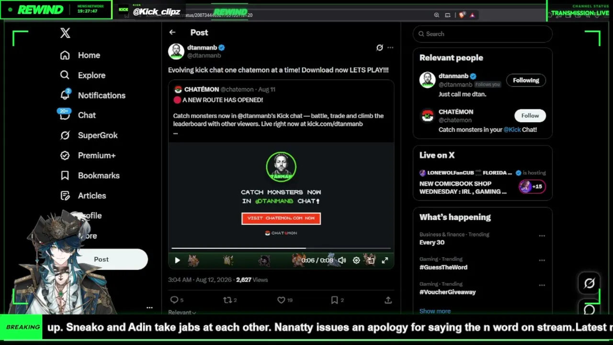The image size is (613, 345).
Task: Open the 2,627 Views analytics
Action: pyautogui.click(x=252, y=280)
